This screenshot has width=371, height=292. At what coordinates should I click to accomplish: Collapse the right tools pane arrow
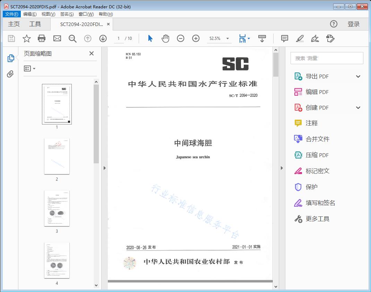coord(282,168)
